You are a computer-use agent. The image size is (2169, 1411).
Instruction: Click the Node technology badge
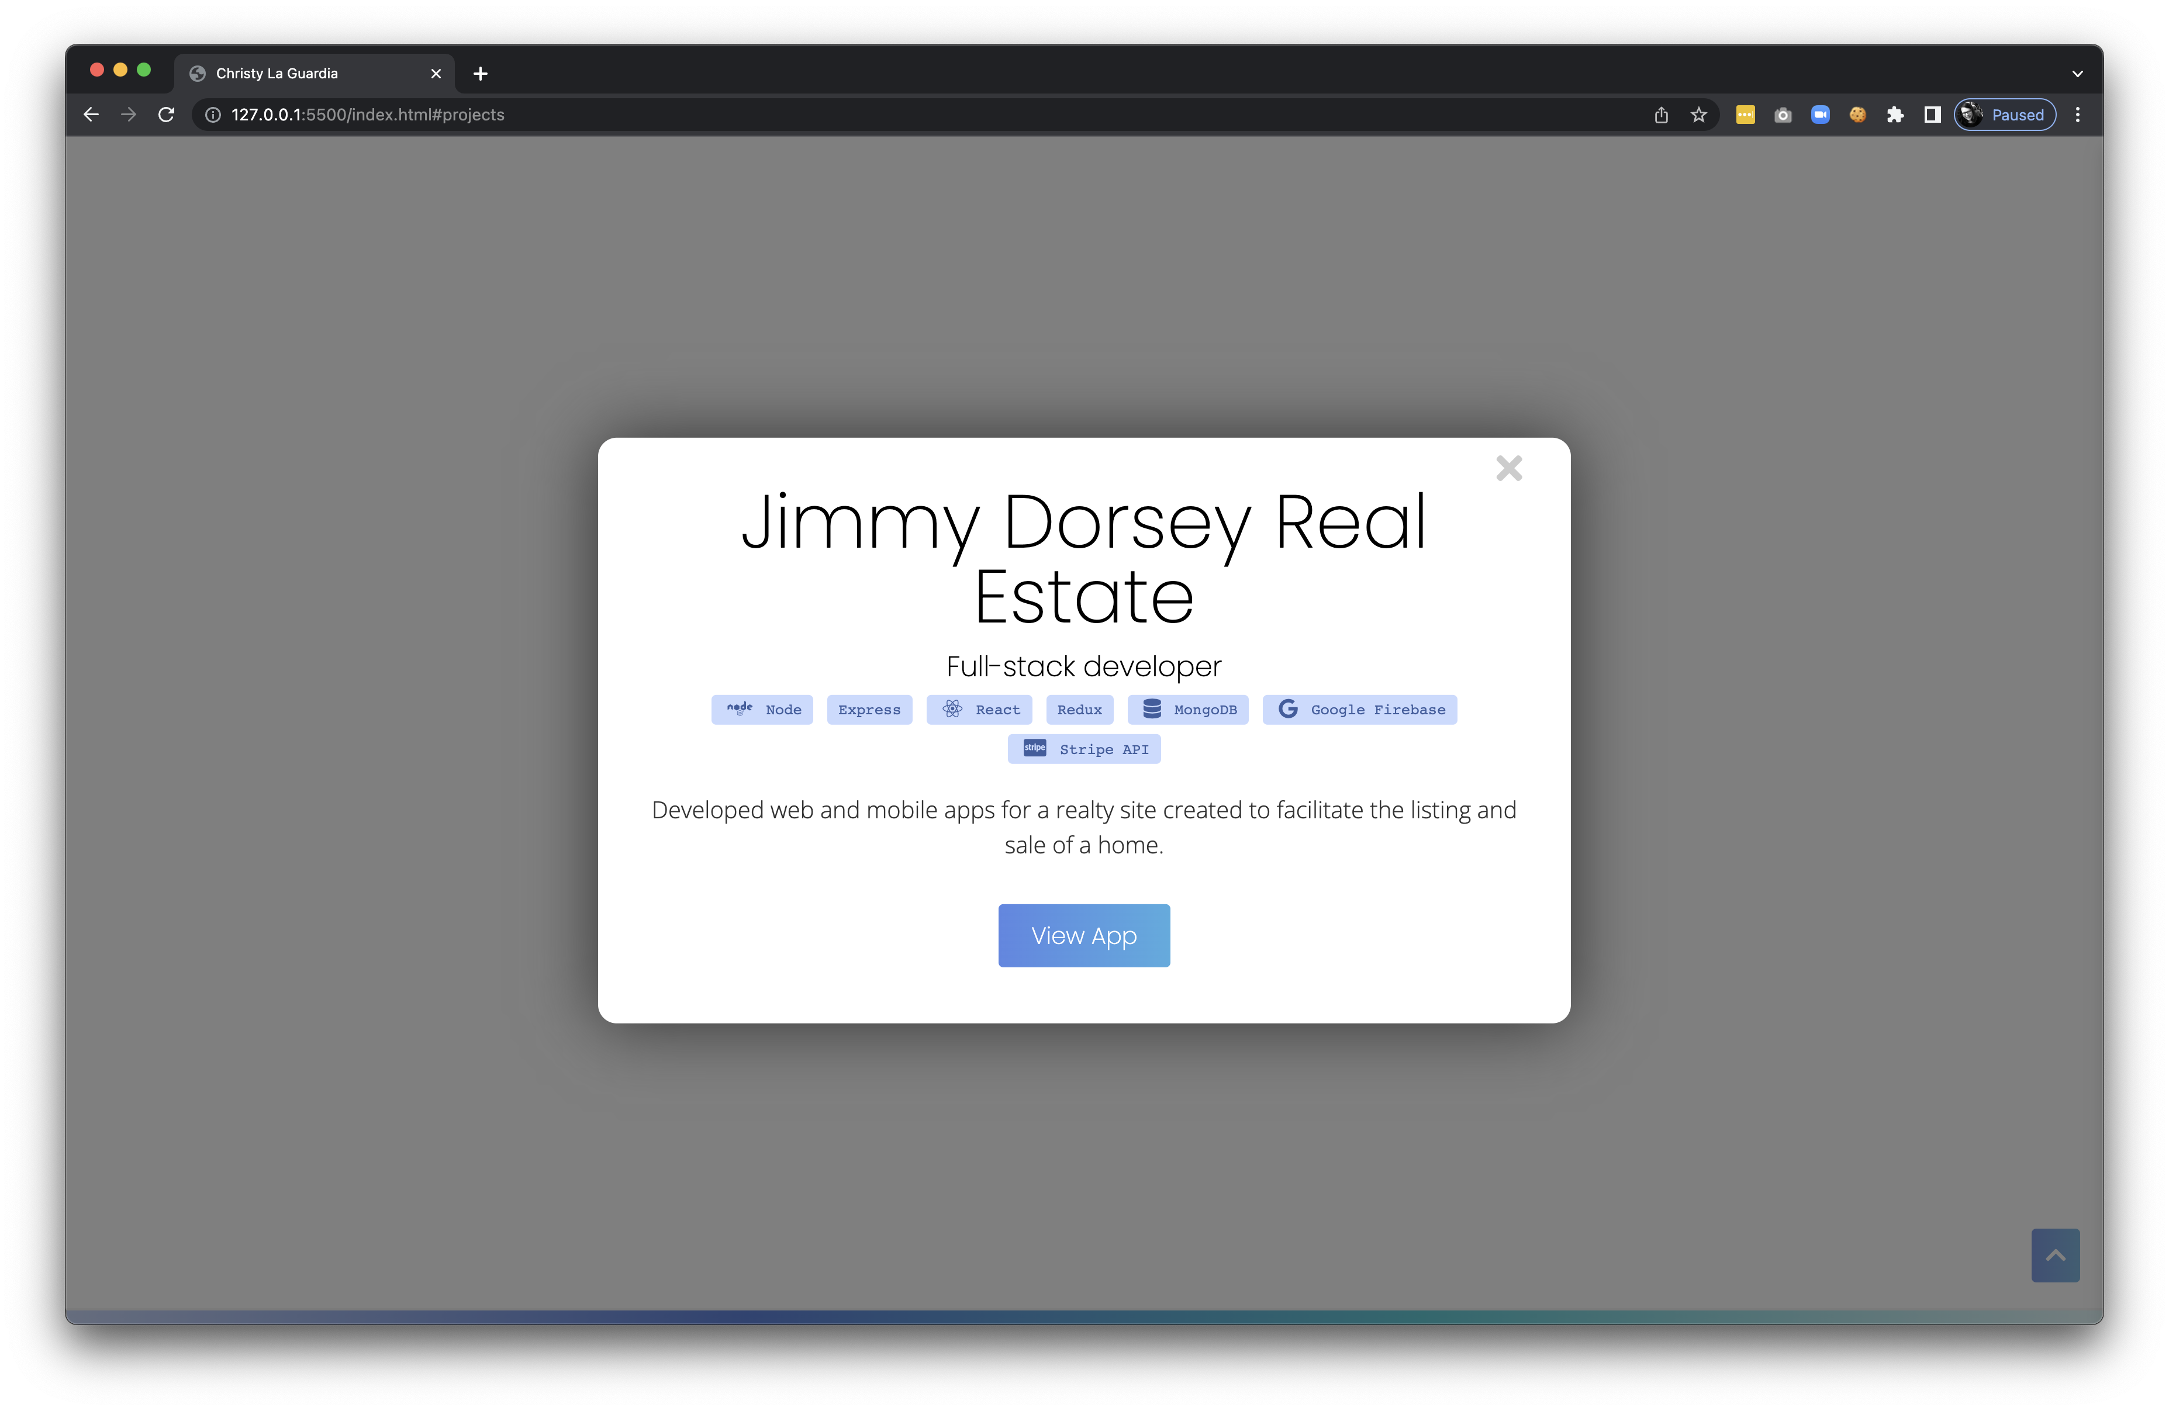pyautogui.click(x=762, y=710)
